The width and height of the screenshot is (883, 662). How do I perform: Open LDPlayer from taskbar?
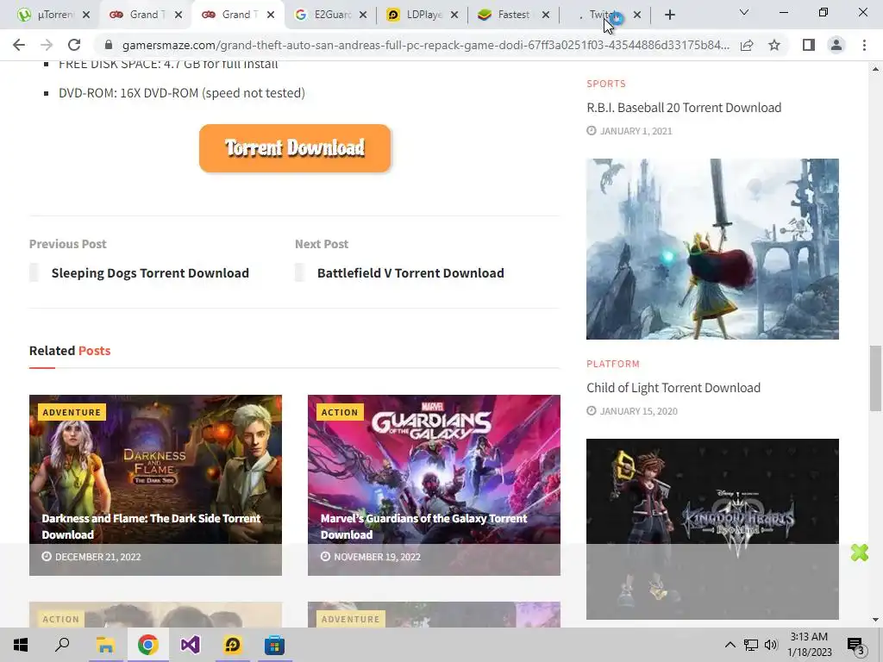point(232,645)
